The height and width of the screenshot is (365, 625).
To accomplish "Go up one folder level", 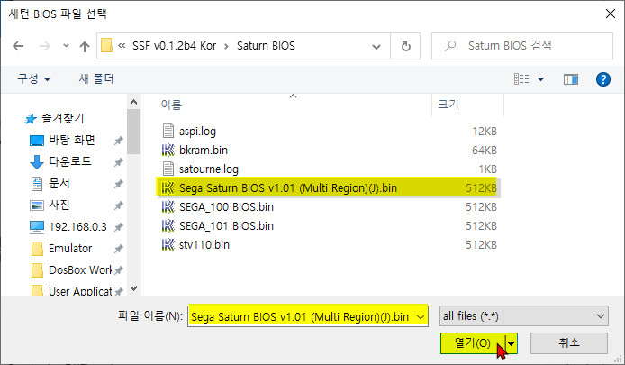I will [x=85, y=46].
